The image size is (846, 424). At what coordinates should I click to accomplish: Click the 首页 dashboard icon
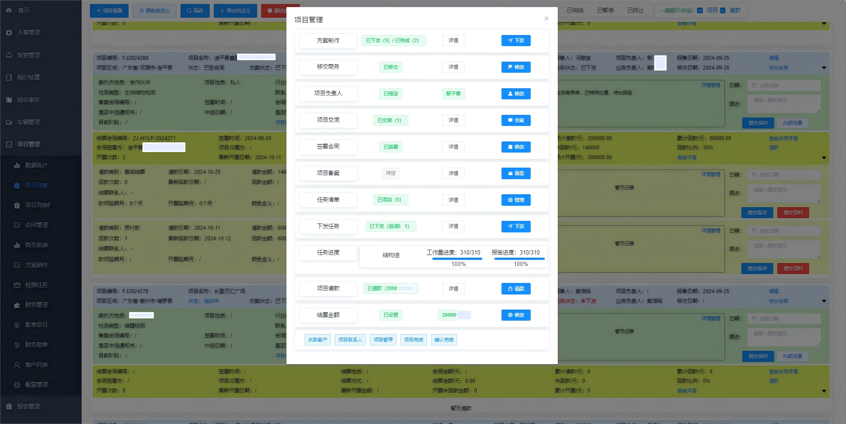pos(9,10)
